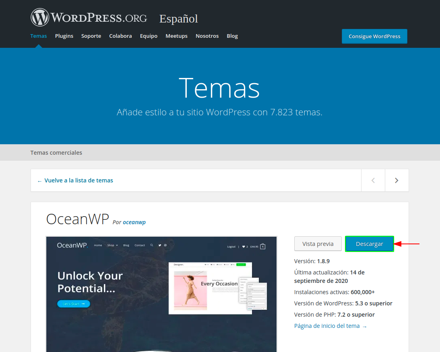Image resolution: width=440 pixels, height=352 pixels.
Task: Click the 7.823 temas subtitle text
Action: pos(219,112)
